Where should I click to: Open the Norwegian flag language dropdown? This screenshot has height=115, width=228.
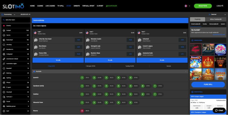point(187,6)
